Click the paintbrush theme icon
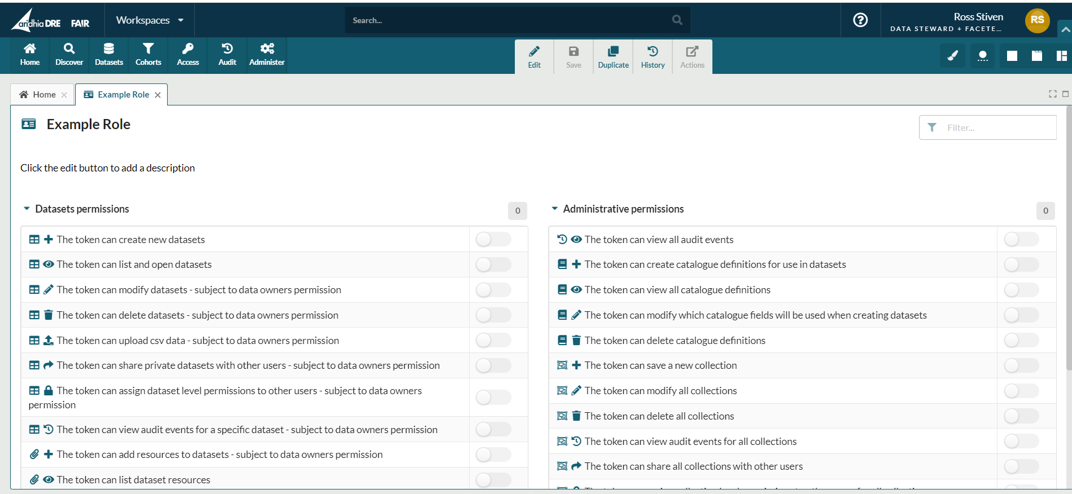The height and width of the screenshot is (494, 1072). [x=952, y=56]
